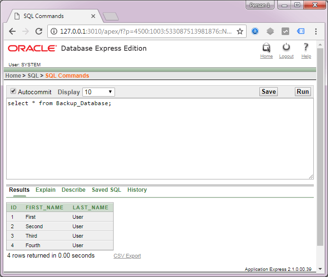This screenshot has width=328, height=277.
Task: Click the site information icon in address bar
Action: coord(54,31)
